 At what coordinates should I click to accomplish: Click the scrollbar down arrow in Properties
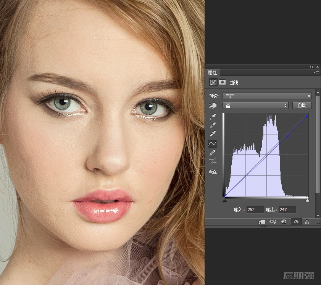[x=318, y=215]
